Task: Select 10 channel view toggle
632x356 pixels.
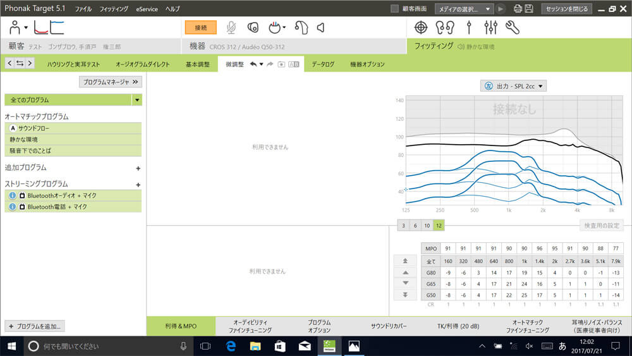Action: pos(427,225)
